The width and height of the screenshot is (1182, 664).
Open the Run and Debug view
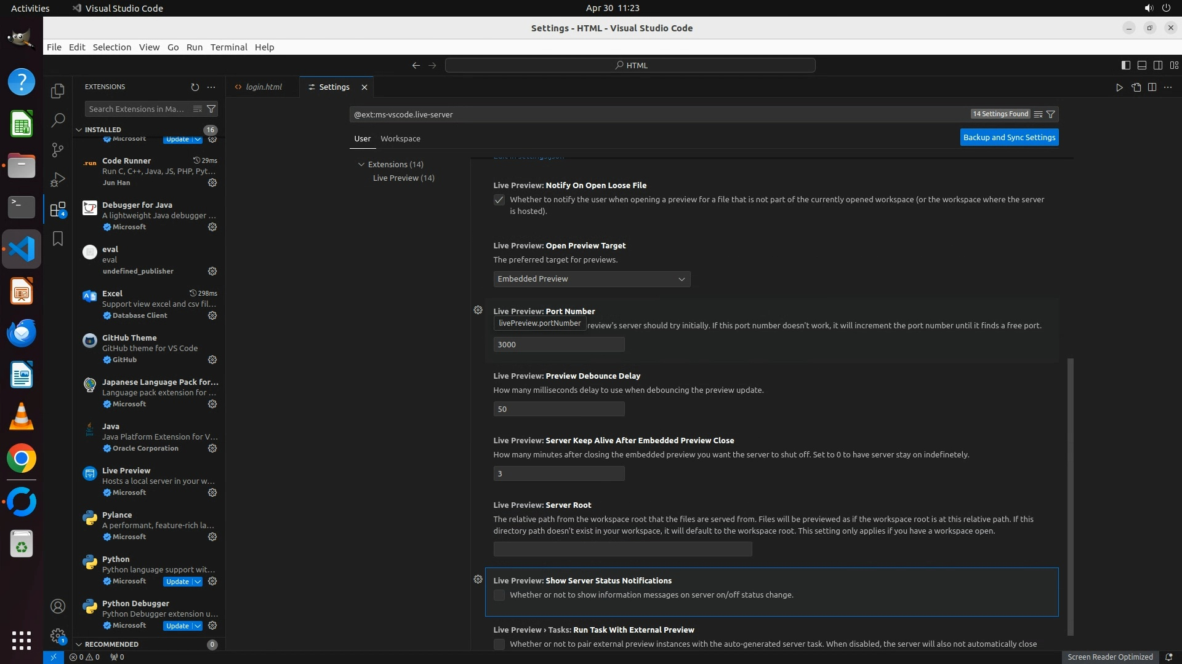58,180
